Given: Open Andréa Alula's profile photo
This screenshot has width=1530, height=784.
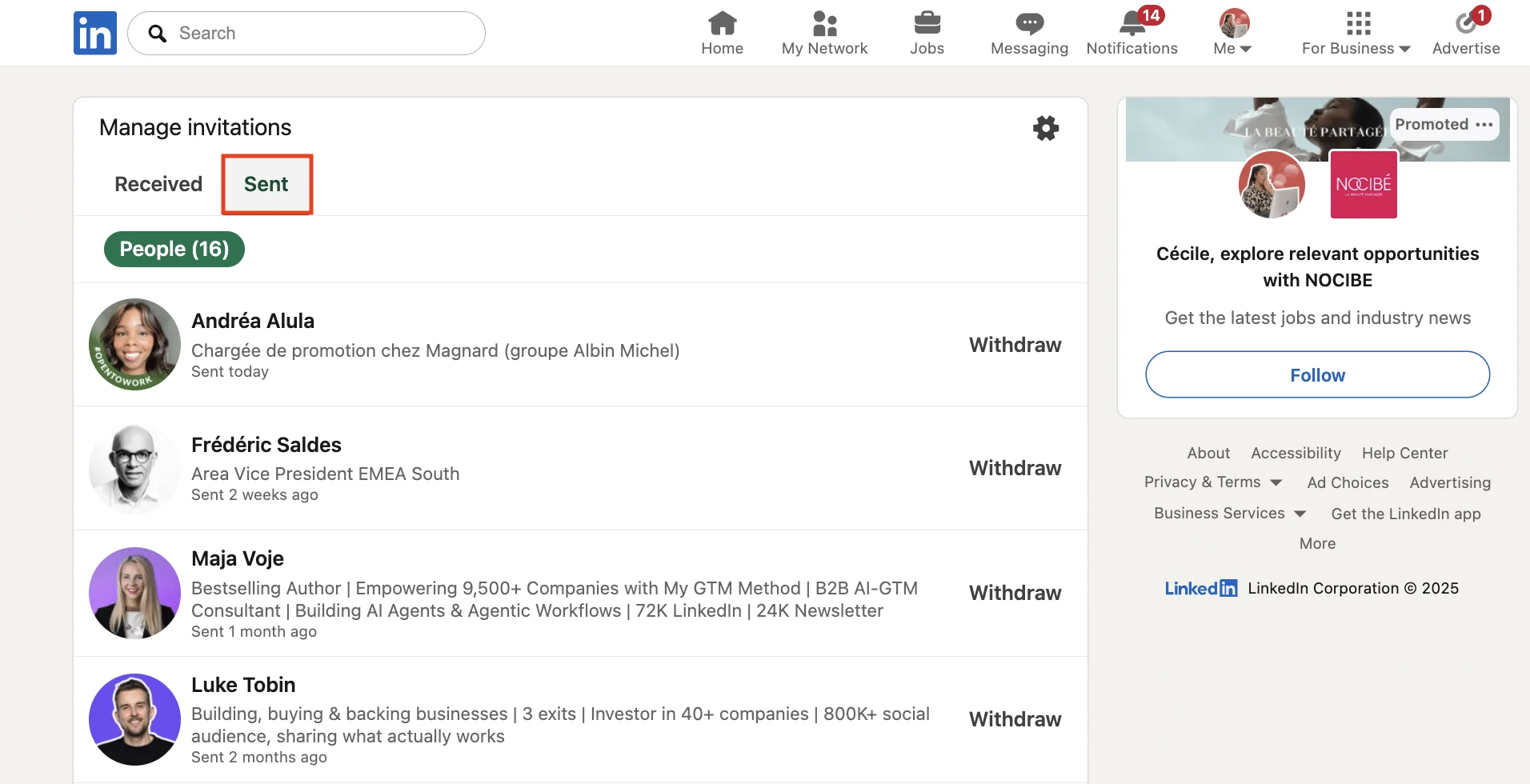Looking at the screenshot, I should 134,345.
